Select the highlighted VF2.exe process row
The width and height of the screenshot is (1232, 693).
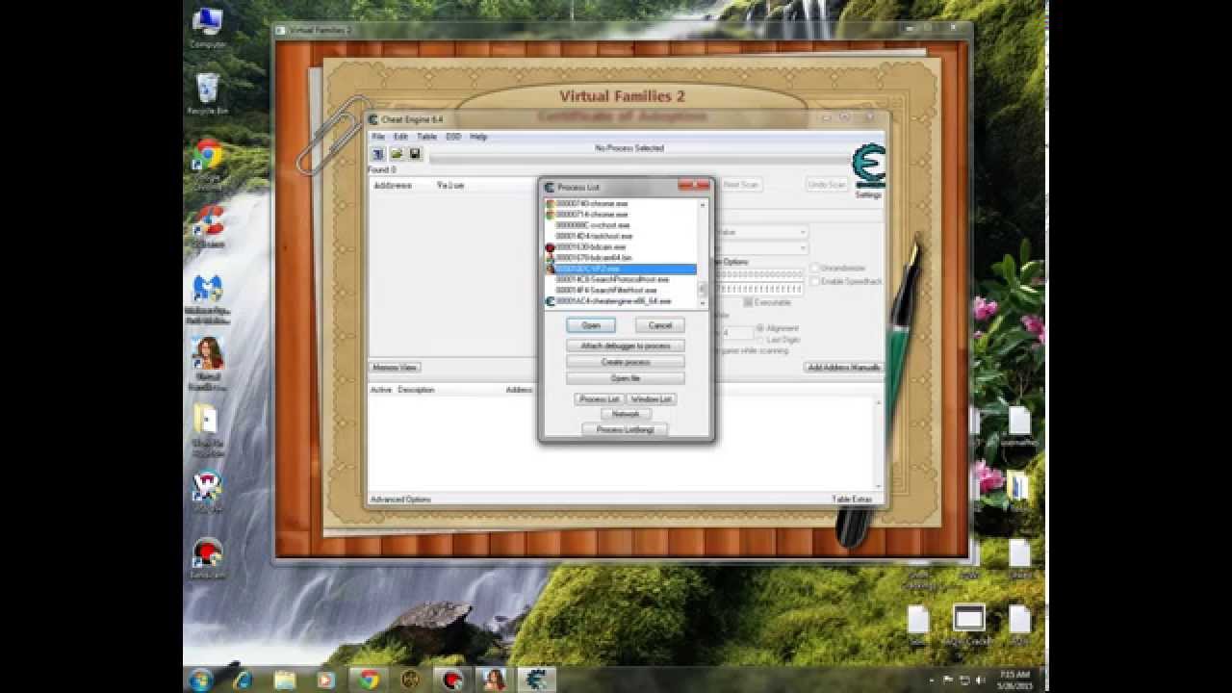(x=621, y=269)
